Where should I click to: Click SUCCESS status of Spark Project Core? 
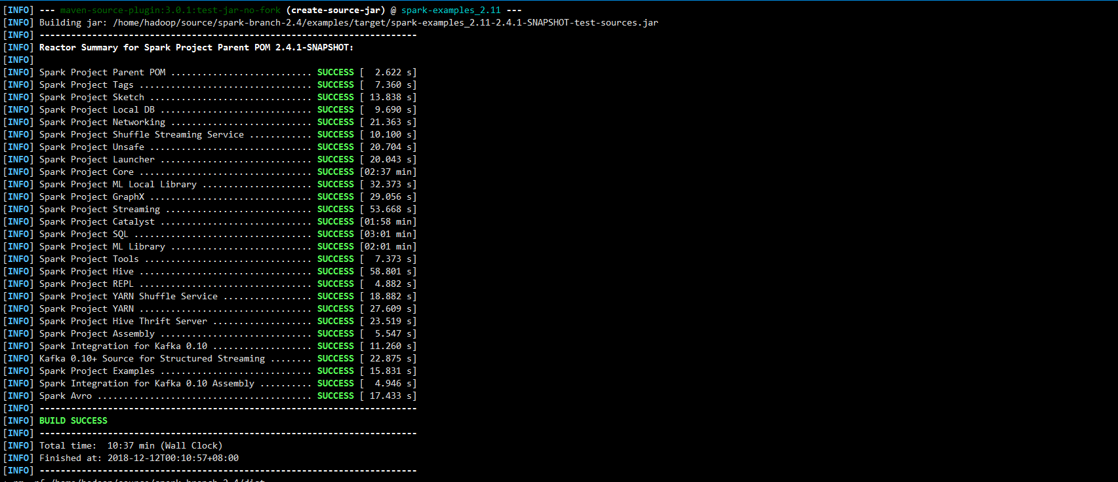pyautogui.click(x=336, y=172)
